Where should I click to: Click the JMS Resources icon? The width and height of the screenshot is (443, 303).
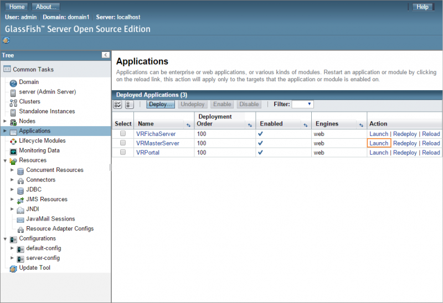[20, 200]
